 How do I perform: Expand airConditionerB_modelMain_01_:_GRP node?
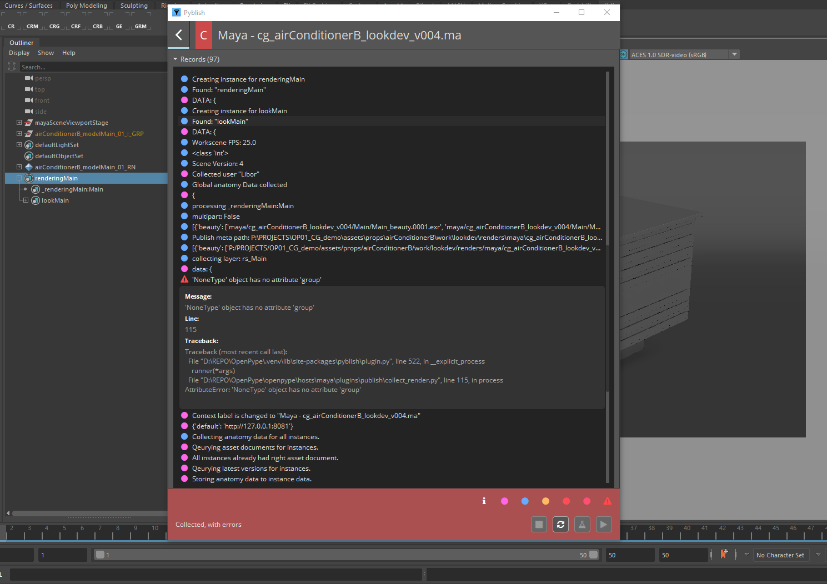pyautogui.click(x=19, y=134)
